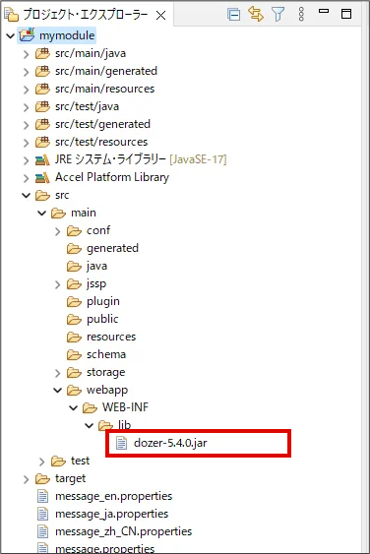
Task: Expand the storage folder
Action: [58, 373]
